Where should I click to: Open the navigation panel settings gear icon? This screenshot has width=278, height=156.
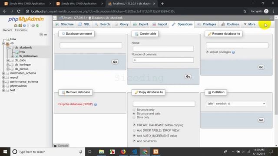tap(33, 26)
